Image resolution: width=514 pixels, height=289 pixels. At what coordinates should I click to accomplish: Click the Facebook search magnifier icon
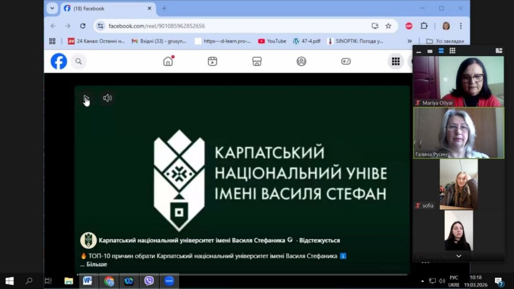point(79,62)
